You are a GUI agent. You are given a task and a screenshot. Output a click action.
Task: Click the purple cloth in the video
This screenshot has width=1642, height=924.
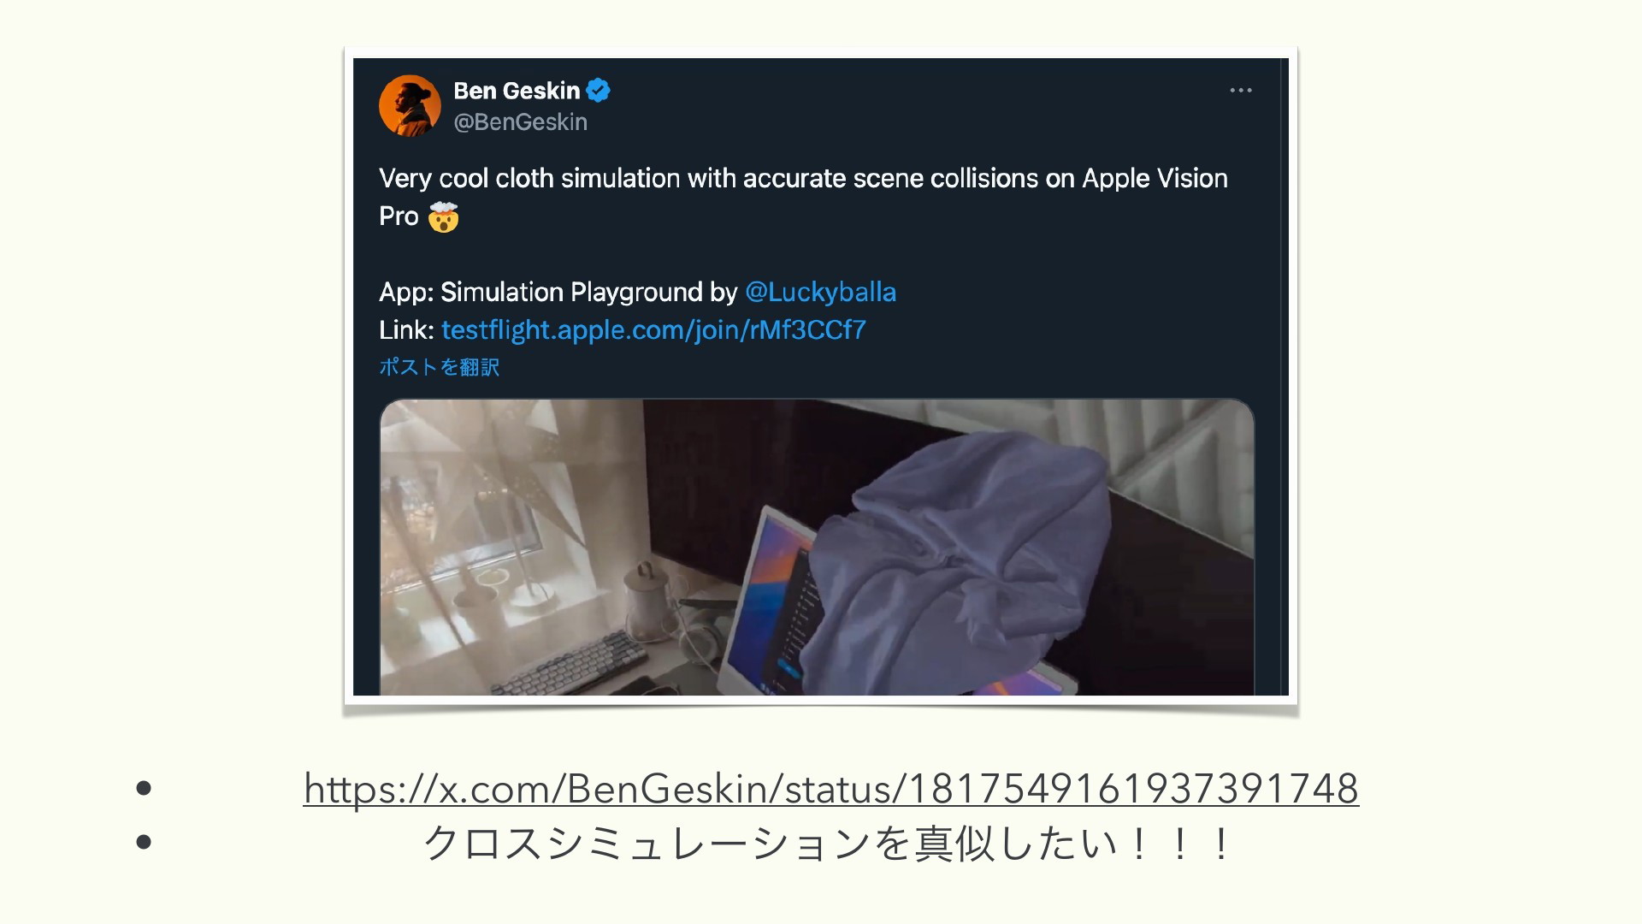click(x=966, y=556)
